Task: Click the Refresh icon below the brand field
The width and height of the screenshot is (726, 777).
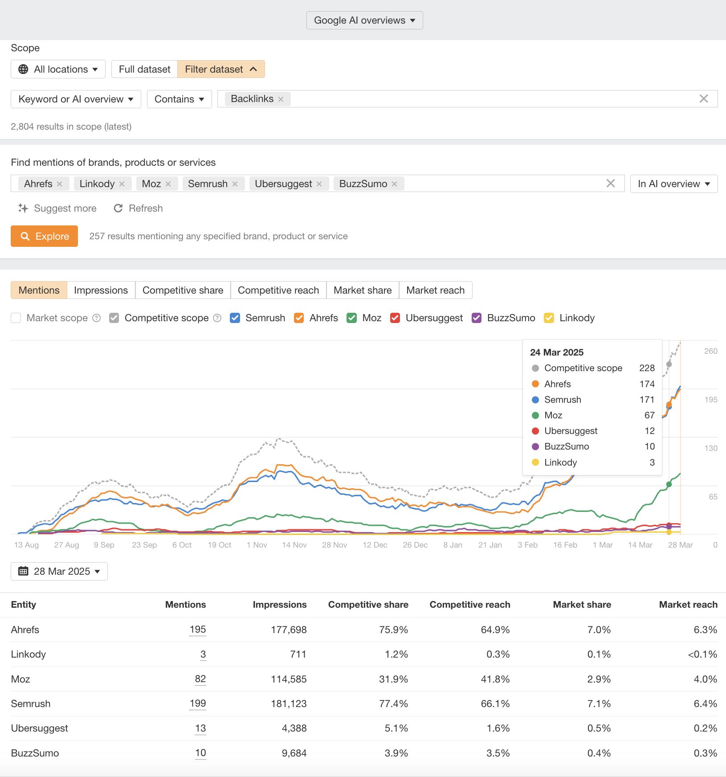Action: pos(118,208)
